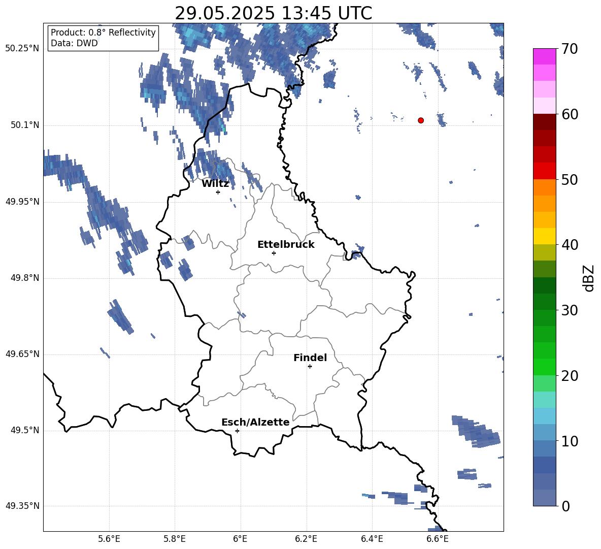
Task: Click the 6.6°E longitude tick label
Action: tap(438, 539)
